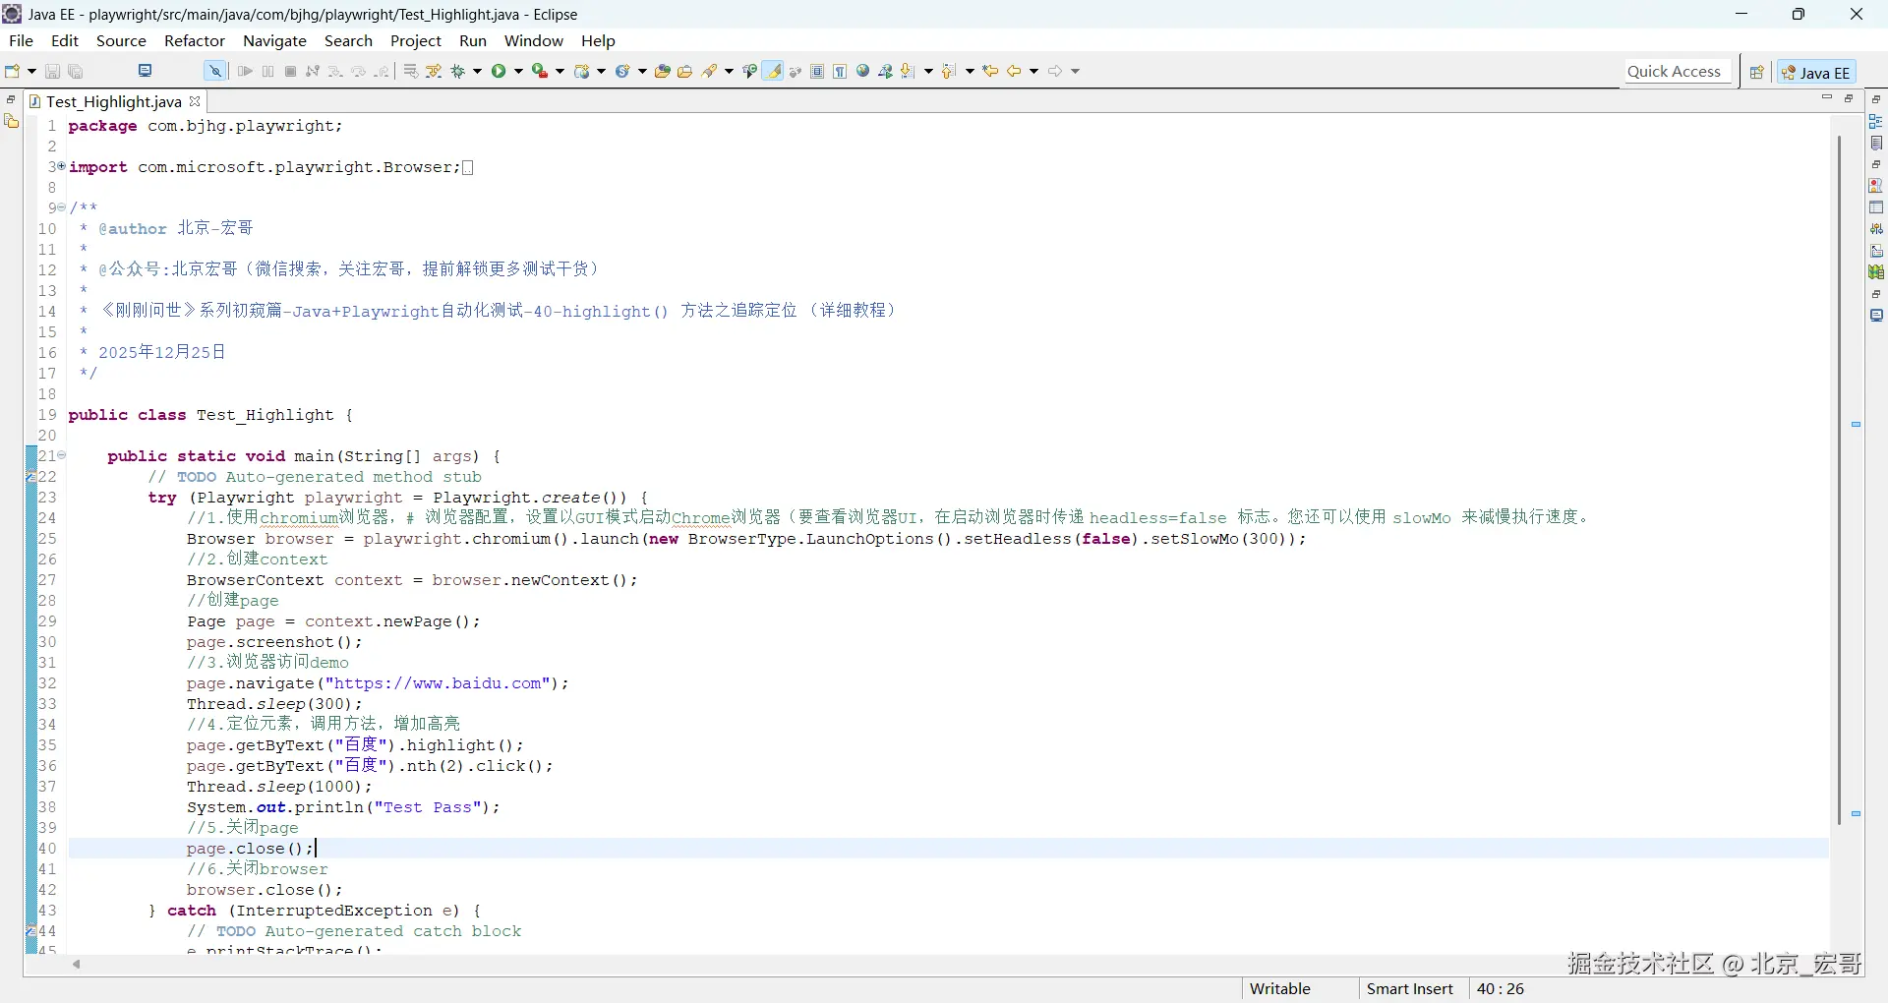Open the New wizard dropdown arrow
Image resolution: width=1888 pixels, height=1003 pixels.
tap(31, 71)
